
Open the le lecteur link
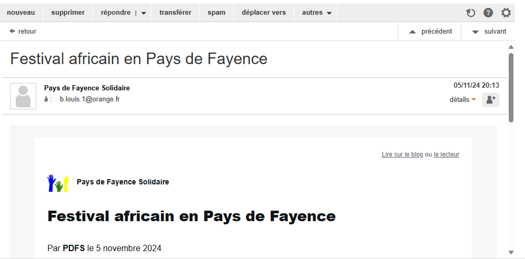pos(446,154)
